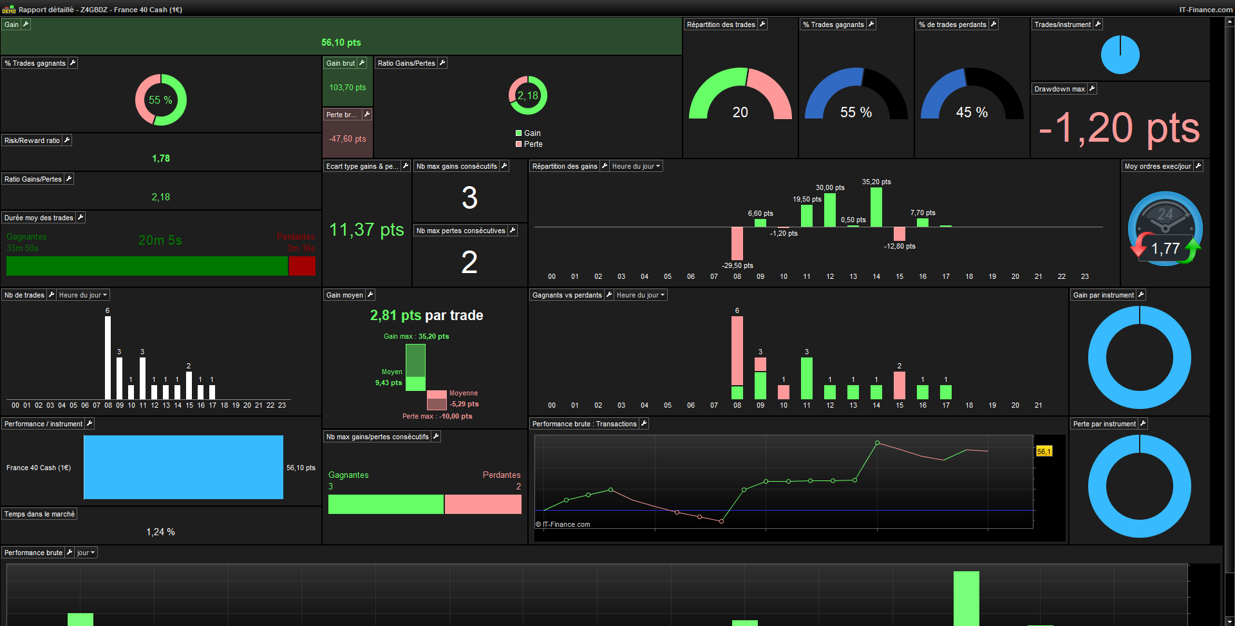Click the 1,78 Risk/Reward value
This screenshot has height=626, width=1235.
pyautogui.click(x=161, y=158)
